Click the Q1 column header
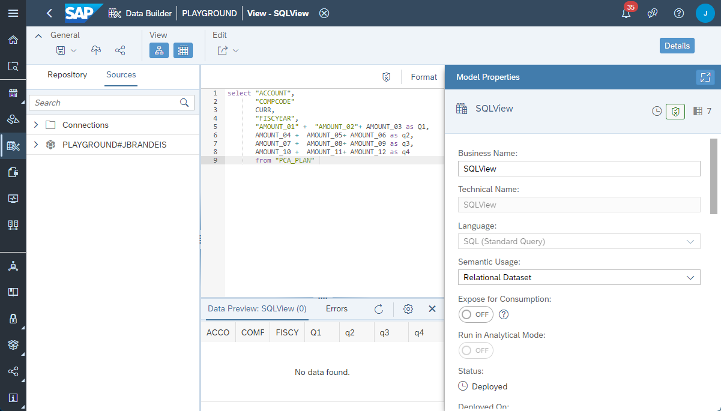This screenshot has width=721, height=411. pos(322,332)
